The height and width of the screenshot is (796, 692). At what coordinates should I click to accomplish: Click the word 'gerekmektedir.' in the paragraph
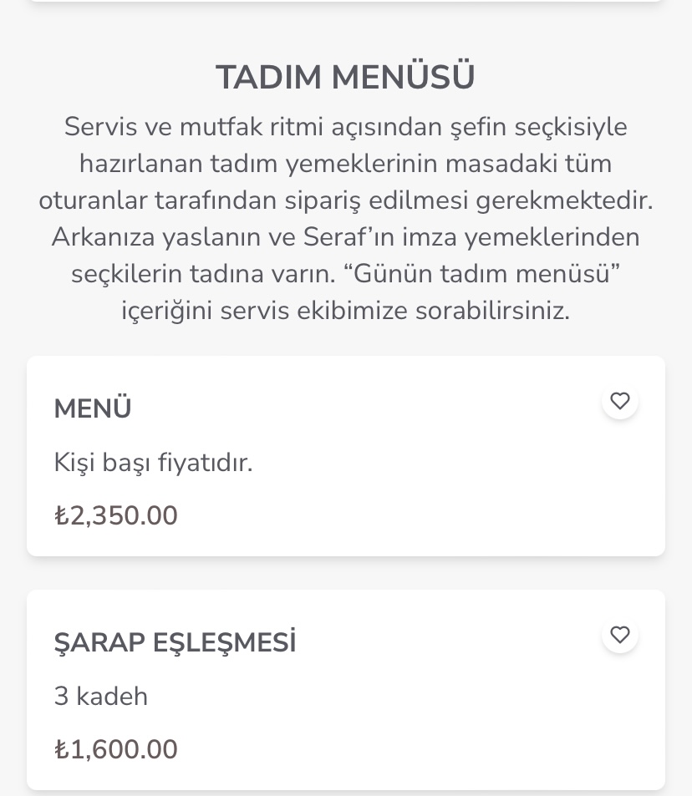click(x=564, y=200)
